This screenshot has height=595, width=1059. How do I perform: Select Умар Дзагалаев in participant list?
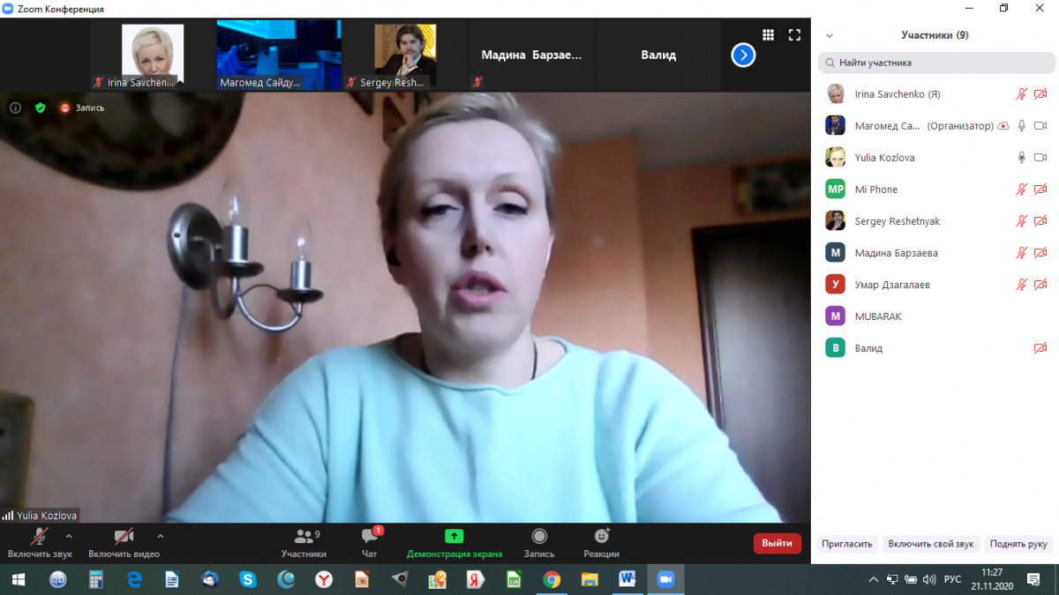point(936,284)
